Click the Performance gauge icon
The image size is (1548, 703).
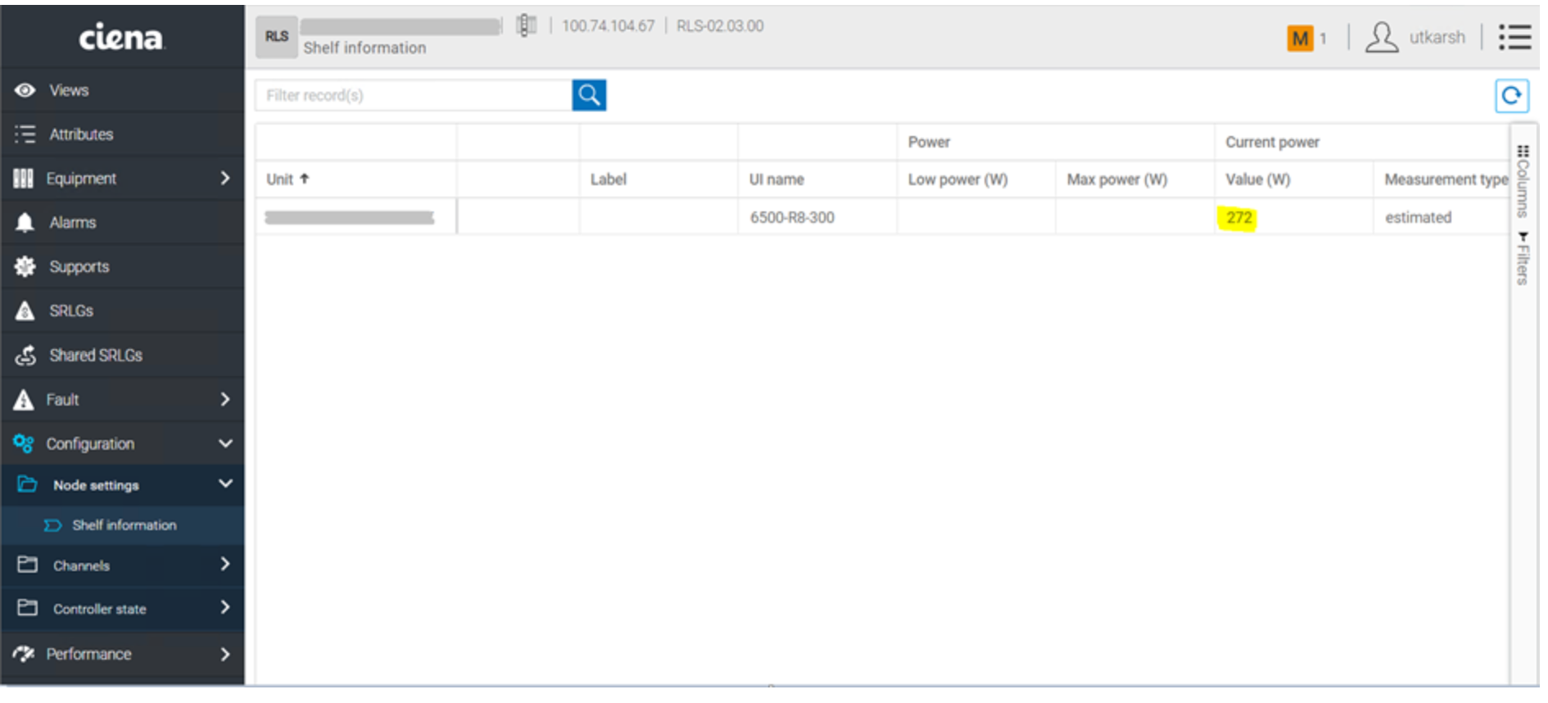coord(24,653)
